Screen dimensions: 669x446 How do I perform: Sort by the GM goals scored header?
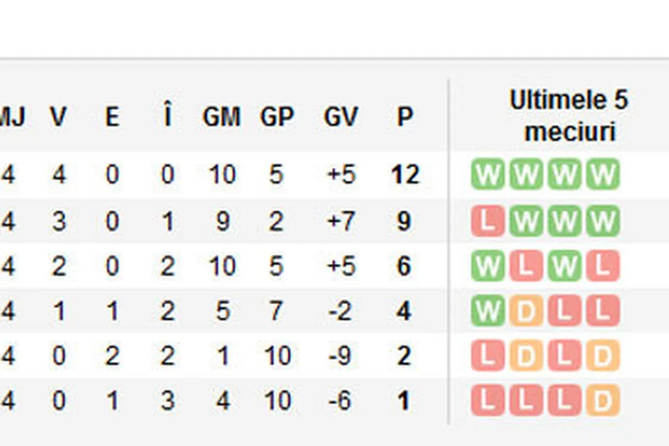click(x=222, y=117)
